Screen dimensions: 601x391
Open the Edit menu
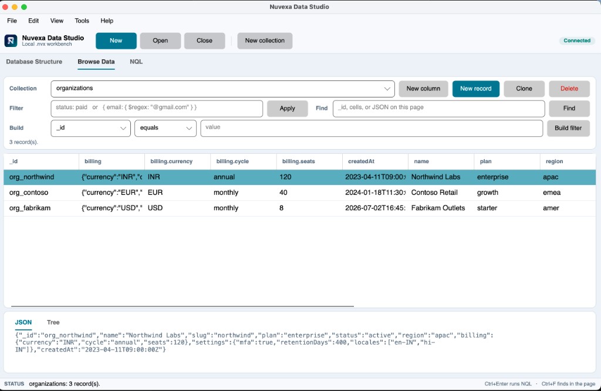point(33,21)
